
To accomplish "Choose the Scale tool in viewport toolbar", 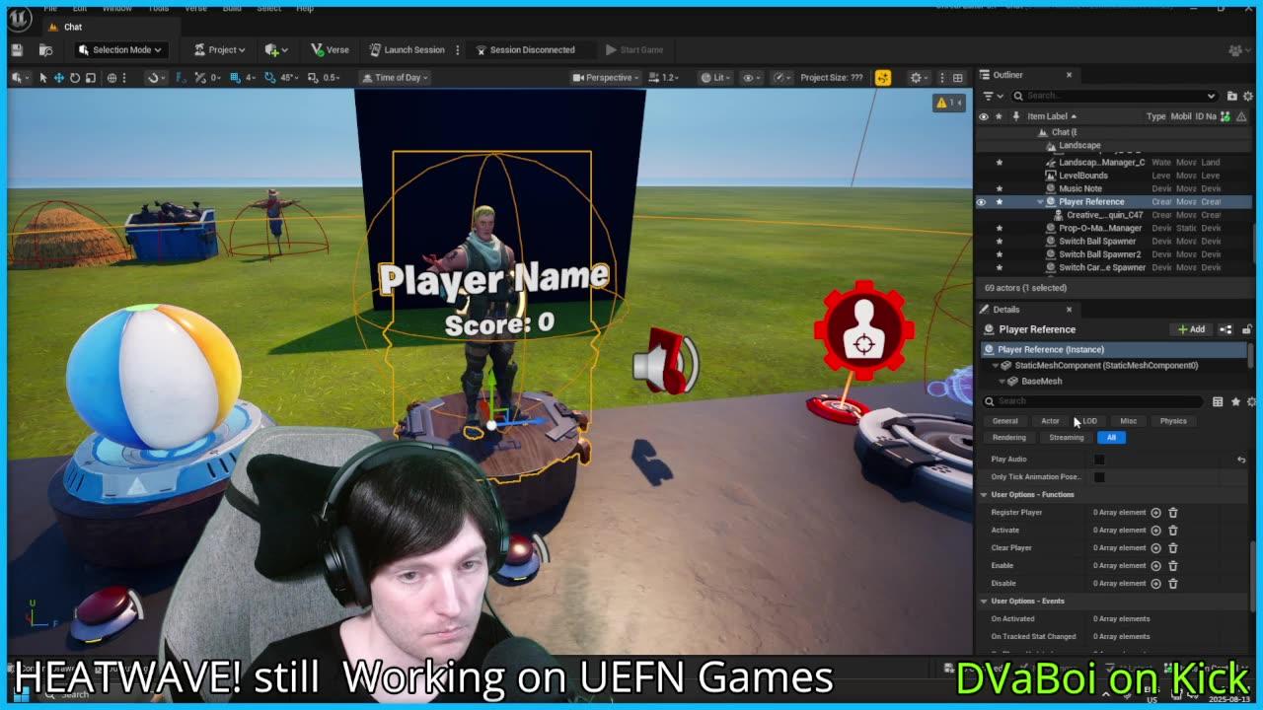I will click(90, 78).
